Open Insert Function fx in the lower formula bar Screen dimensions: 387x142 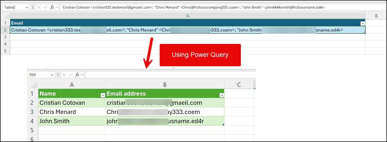[77, 75]
